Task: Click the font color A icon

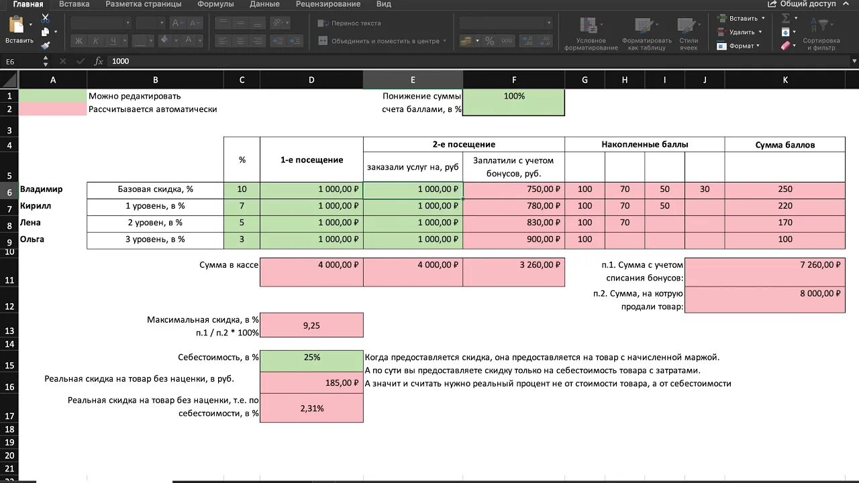Action: click(189, 41)
